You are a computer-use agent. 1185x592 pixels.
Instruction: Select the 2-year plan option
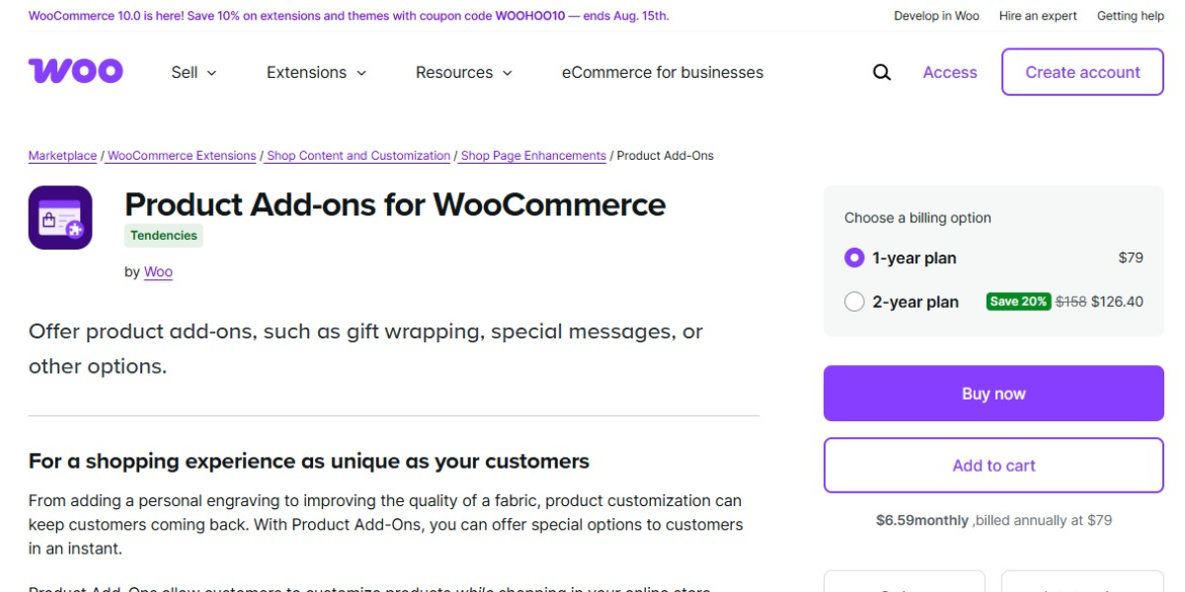[x=854, y=302]
